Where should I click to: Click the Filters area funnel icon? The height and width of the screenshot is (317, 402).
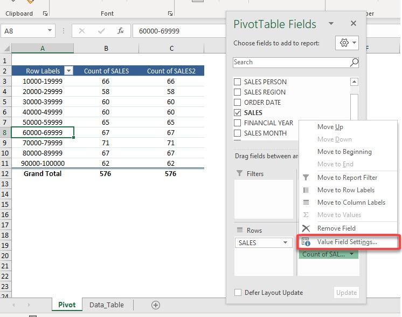pos(239,173)
